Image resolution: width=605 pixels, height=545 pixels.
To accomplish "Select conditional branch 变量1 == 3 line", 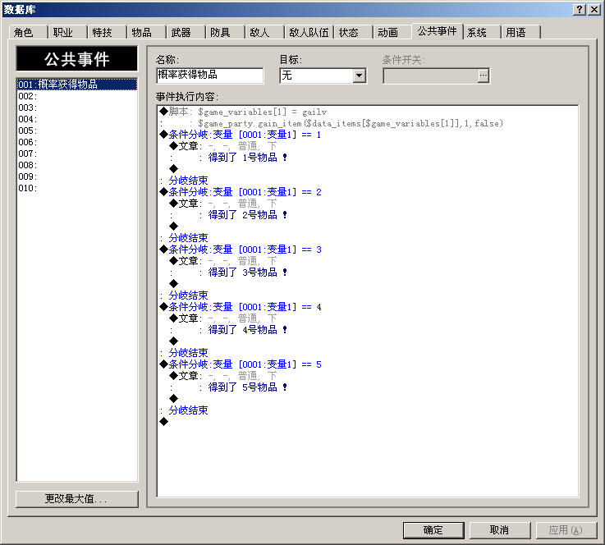I will coord(367,250).
